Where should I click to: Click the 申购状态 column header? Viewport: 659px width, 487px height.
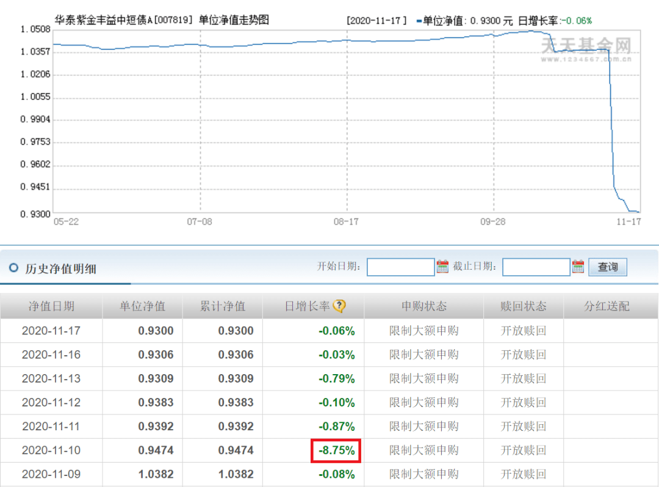tap(423, 306)
